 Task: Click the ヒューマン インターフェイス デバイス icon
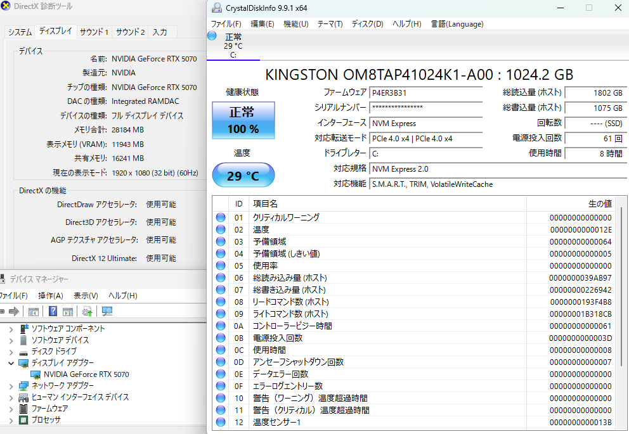coord(23,397)
